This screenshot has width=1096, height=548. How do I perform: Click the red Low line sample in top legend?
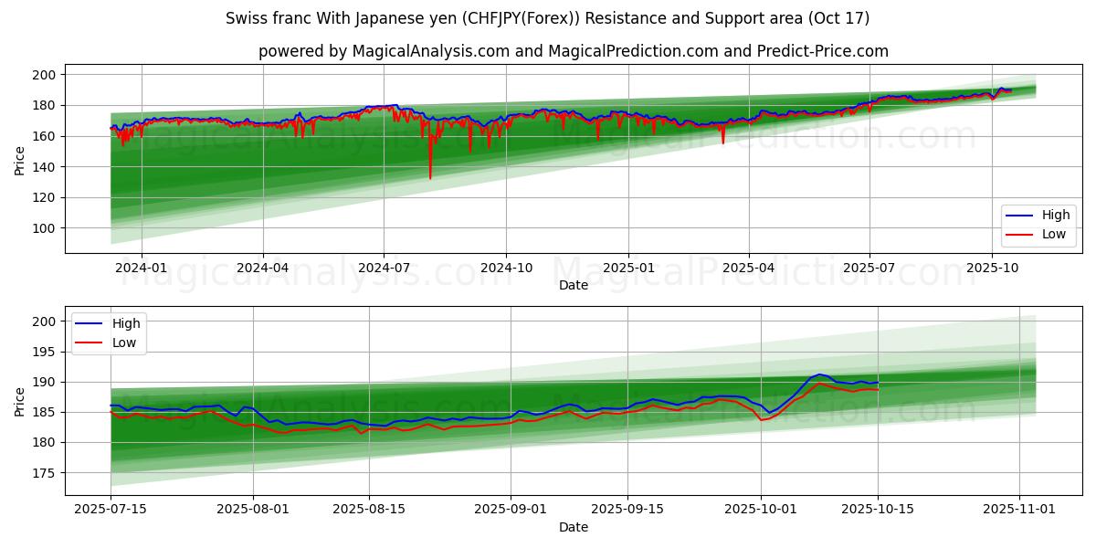point(1019,234)
